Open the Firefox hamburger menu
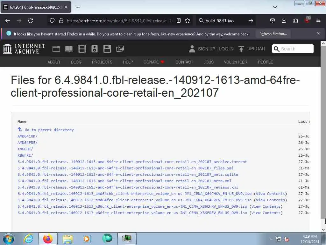Screen dimensions: 326x245 point(318,20)
